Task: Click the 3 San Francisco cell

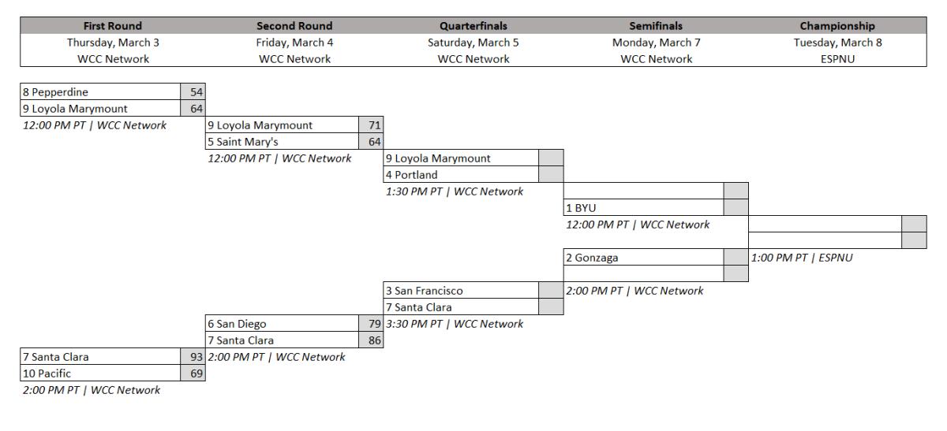Action: pyautogui.click(x=462, y=291)
